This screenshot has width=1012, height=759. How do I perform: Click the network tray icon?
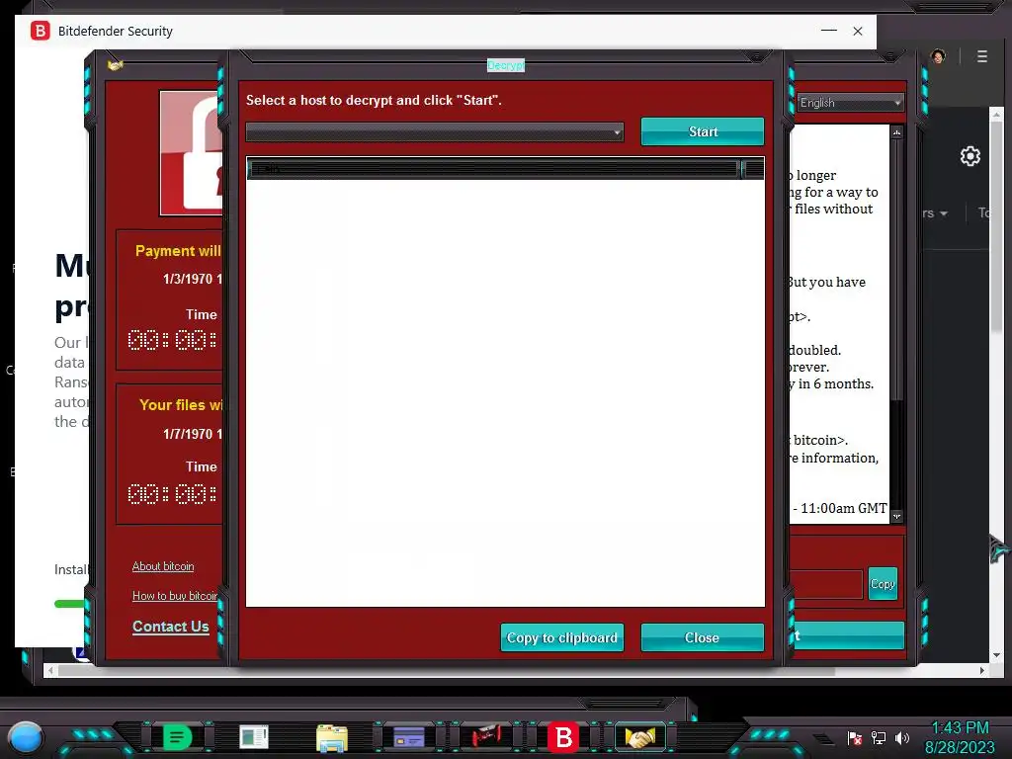tap(879, 738)
